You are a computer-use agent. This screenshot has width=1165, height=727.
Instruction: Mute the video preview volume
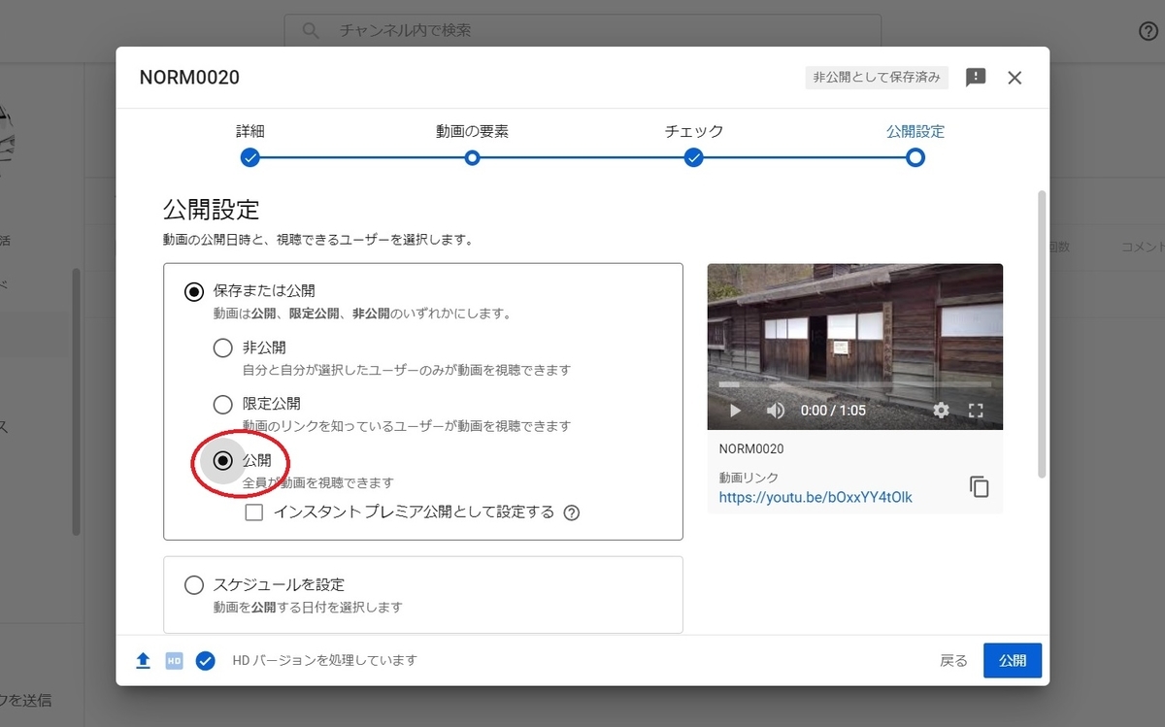click(776, 411)
